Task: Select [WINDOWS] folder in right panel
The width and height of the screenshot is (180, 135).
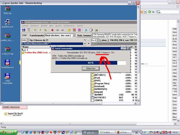Action: 114,89
